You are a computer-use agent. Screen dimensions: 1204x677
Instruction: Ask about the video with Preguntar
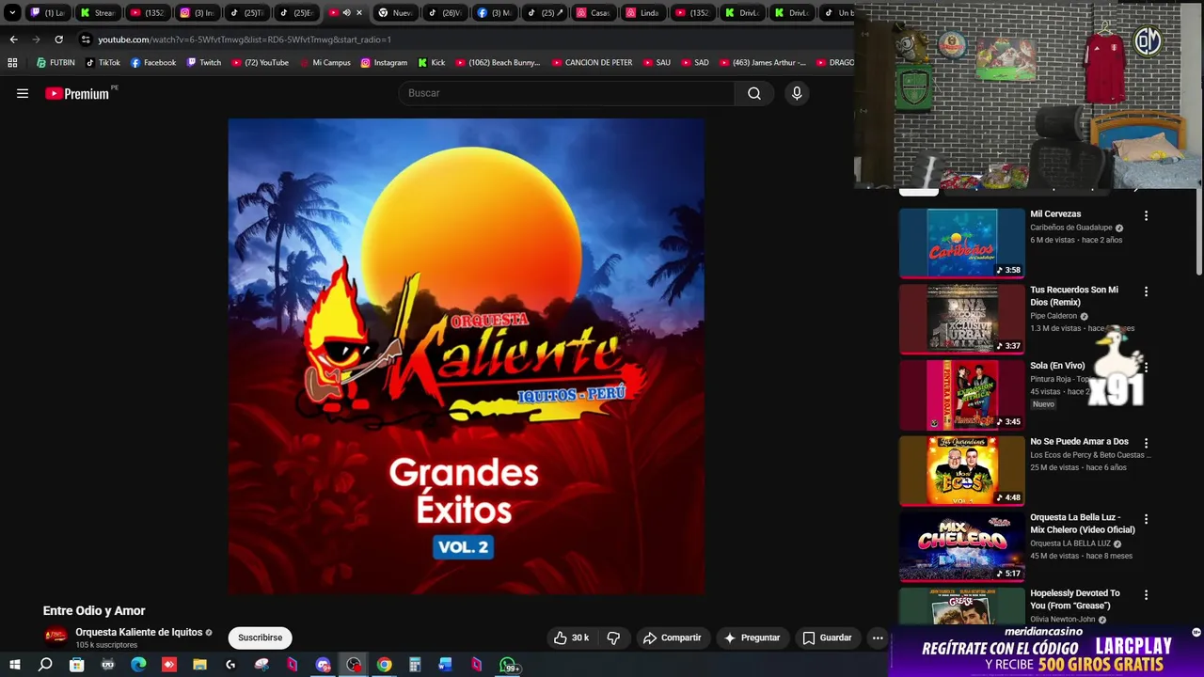[x=752, y=638]
